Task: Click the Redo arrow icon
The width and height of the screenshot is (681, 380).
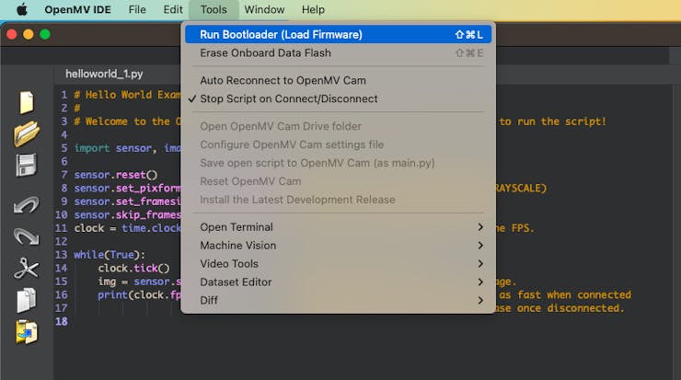Action: click(26, 236)
